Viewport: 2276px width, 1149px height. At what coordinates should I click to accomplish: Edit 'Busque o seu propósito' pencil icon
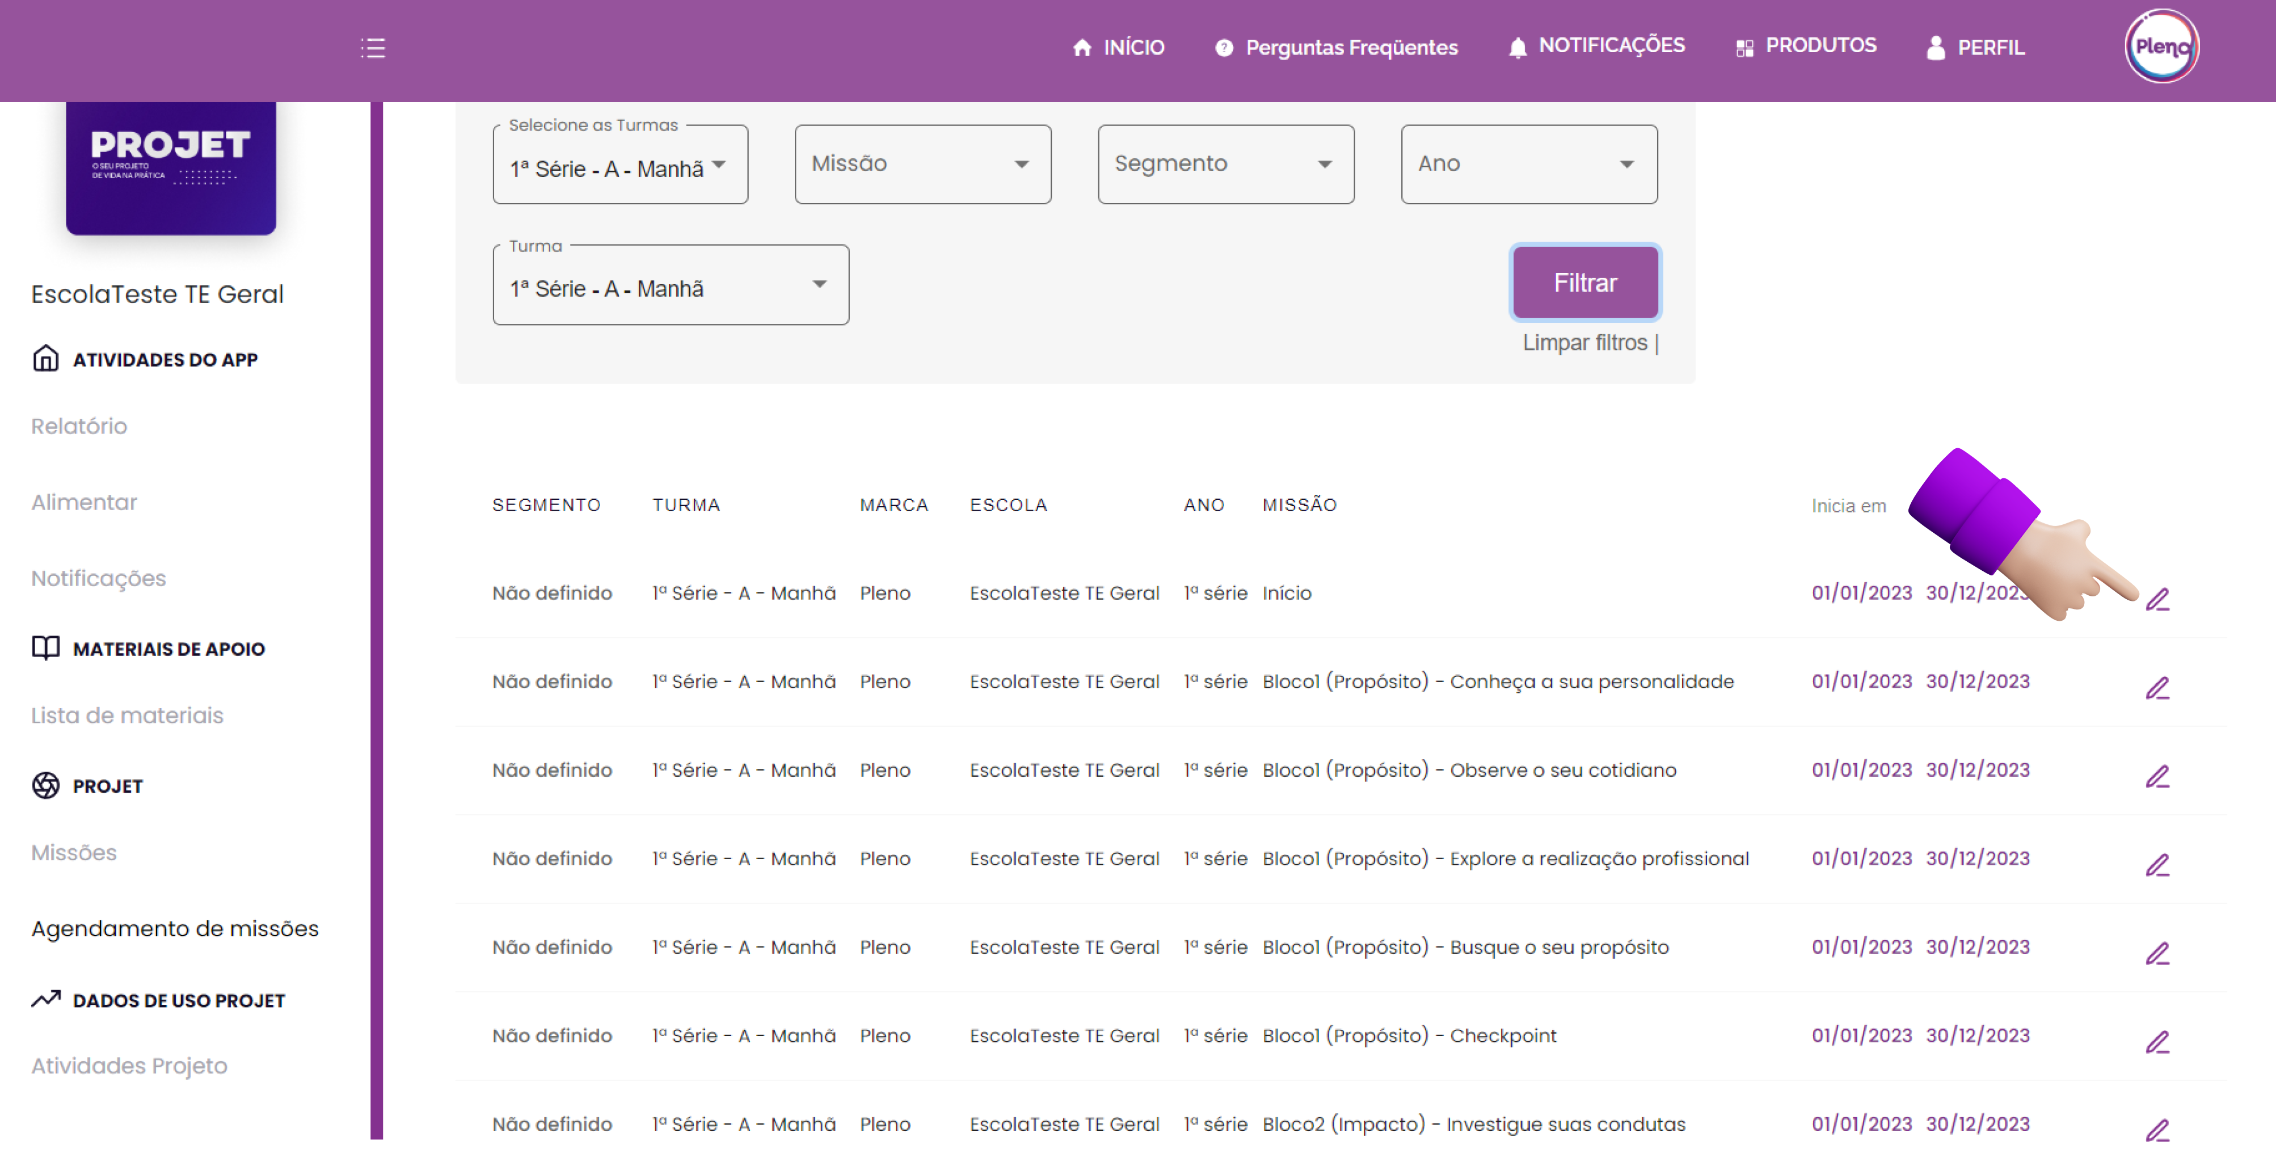click(x=2157, y=954)
